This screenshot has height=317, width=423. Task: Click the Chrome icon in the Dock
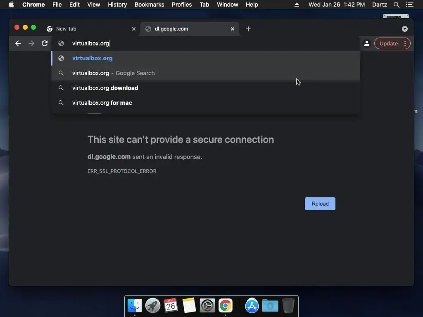point(226,306)
